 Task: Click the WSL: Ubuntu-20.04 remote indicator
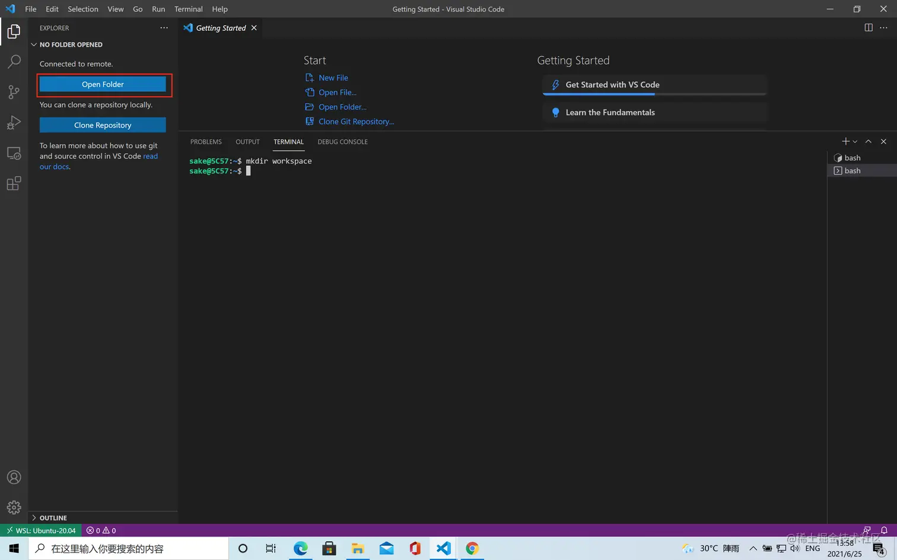pyautogui.click(x=41, y=530)
